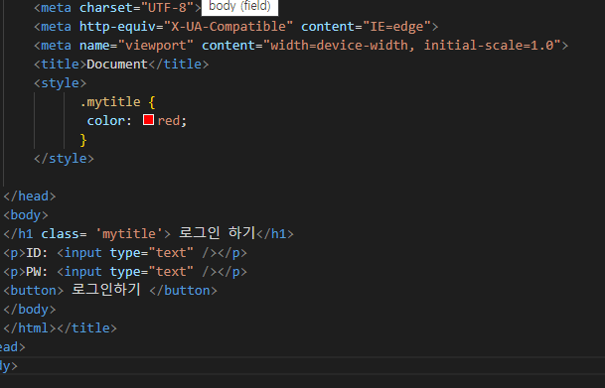605x388 pixels.
Task: Click the "width=device-width, initial-scale=1.0" value
Action: coord(412,45)
